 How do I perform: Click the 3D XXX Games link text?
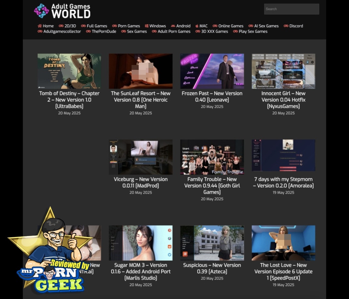click(x=215, y=31)
